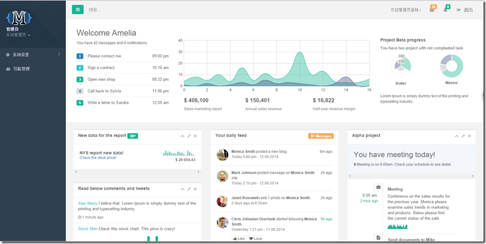Click the NYS report mini bar chart

[179, 153]
